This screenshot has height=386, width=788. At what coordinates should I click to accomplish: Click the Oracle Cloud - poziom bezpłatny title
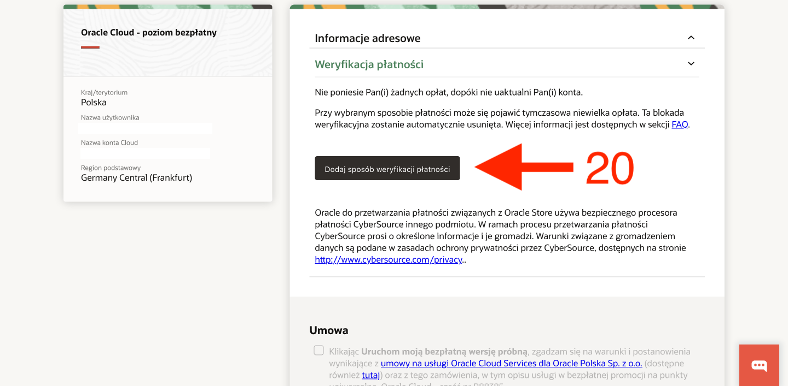(x=149, y=33)
